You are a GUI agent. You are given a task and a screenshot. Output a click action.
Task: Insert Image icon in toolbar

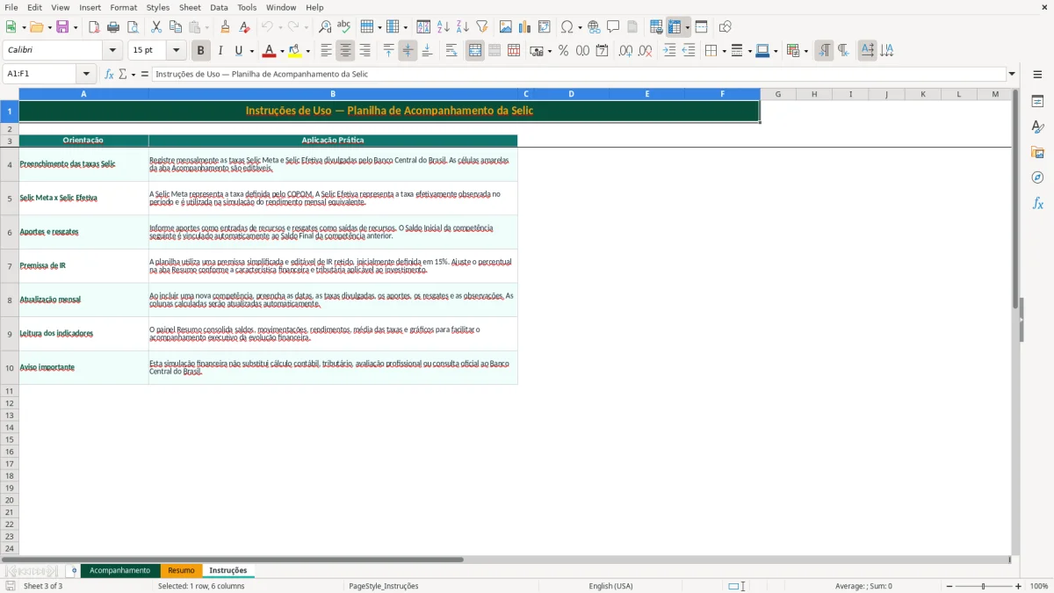click(506, 27)
